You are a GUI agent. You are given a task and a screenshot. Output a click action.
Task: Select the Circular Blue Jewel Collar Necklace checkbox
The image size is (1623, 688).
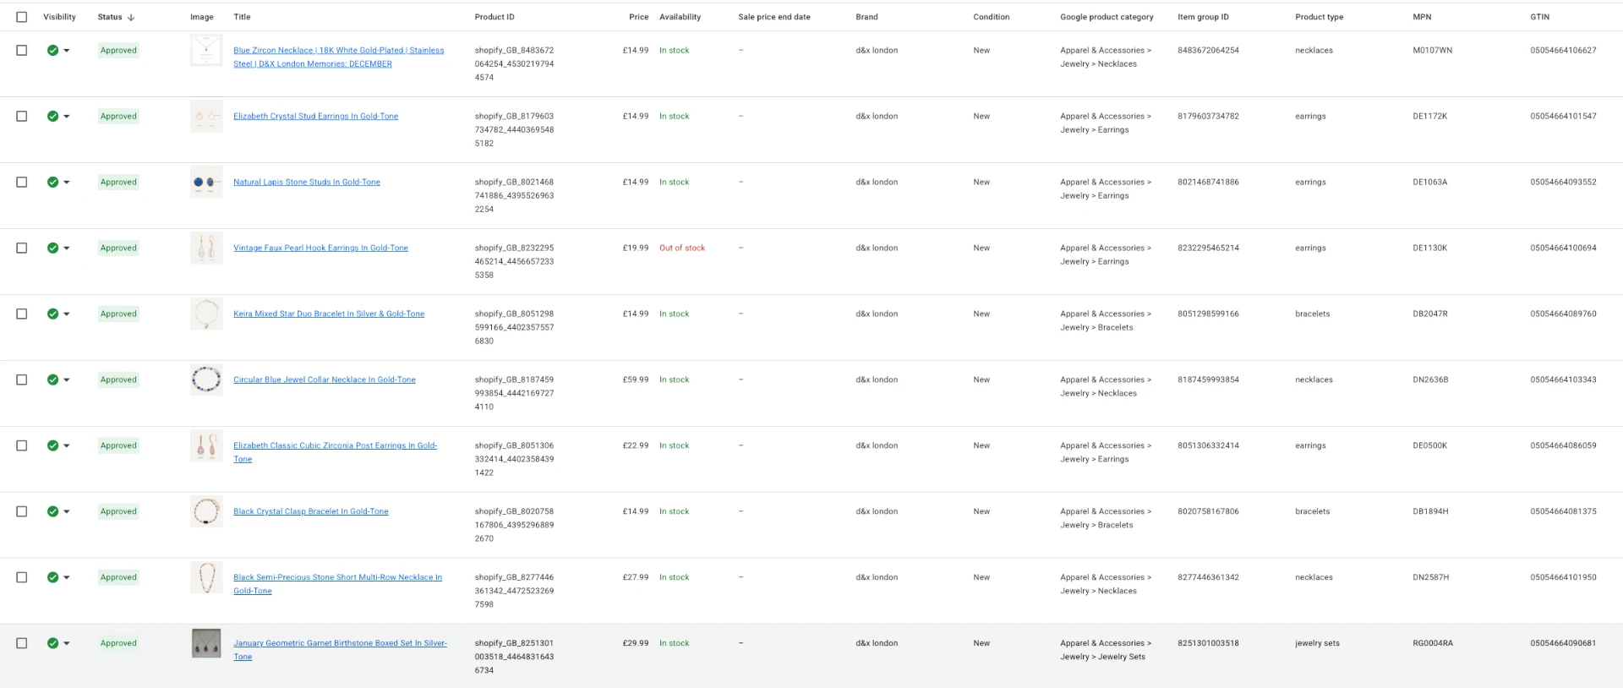tap(22, 380)
